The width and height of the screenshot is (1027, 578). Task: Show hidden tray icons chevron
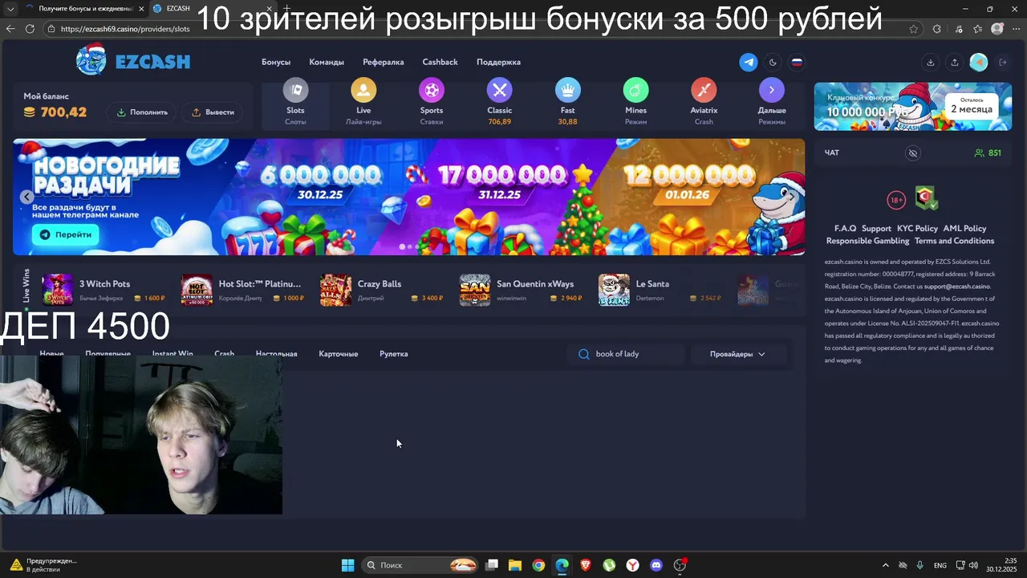[x=885, y=565]
